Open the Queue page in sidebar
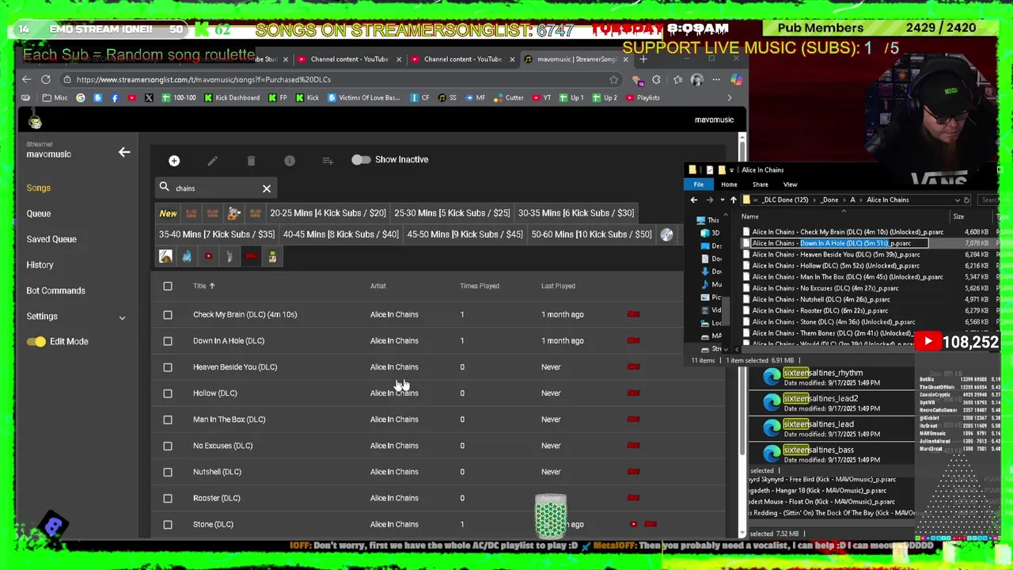Viewport: 1013px width, 570px height. tap(39, 213)
